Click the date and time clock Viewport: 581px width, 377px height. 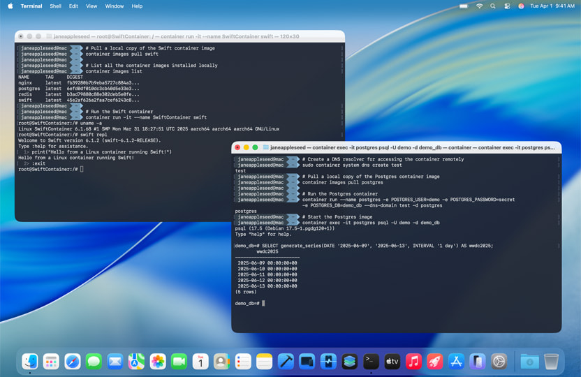[552, 6]
